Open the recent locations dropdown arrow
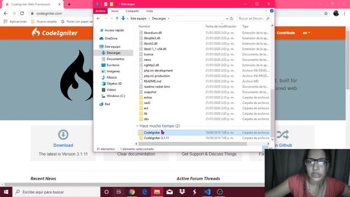 112,19
